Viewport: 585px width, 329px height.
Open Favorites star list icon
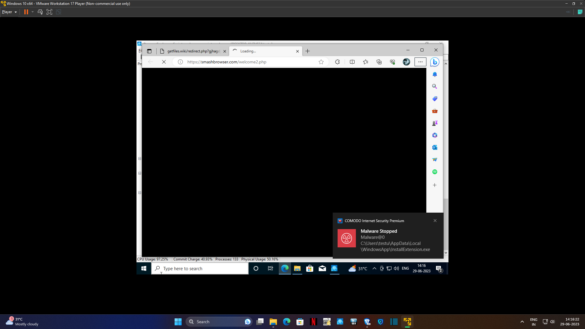pos(366,62)
